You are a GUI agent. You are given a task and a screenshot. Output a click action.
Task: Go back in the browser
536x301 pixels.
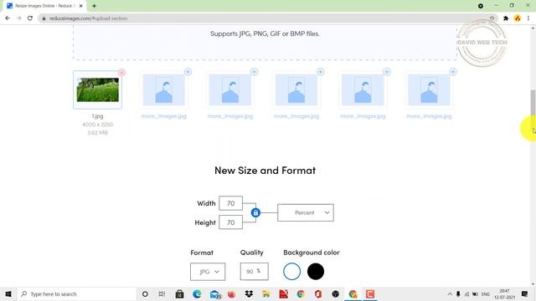(x=8, y=18)
